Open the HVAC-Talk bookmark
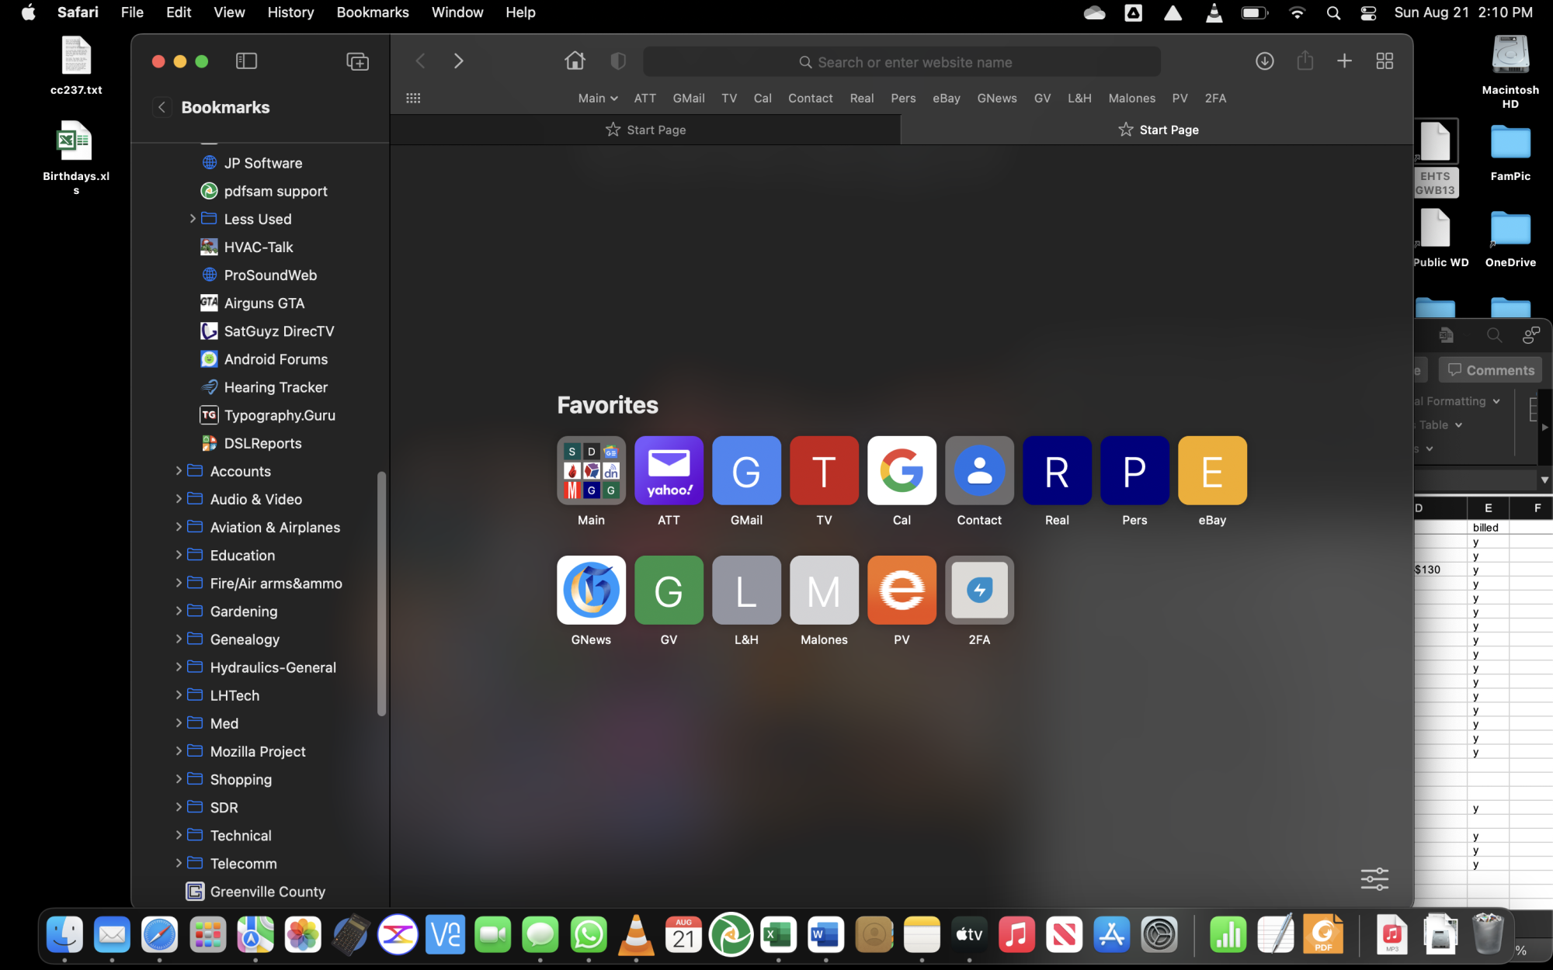The image size is (1553, 970). 258,247
